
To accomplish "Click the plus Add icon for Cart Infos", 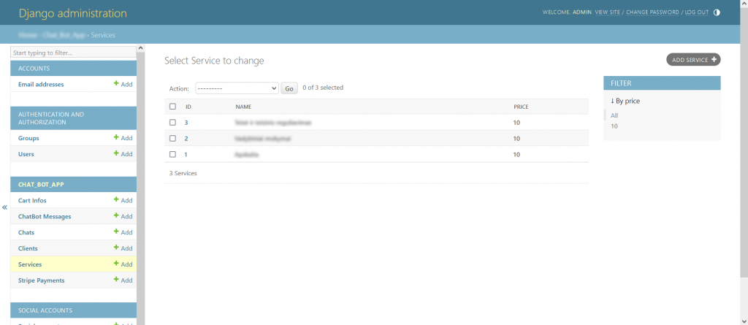I will (x=123, y=200).
